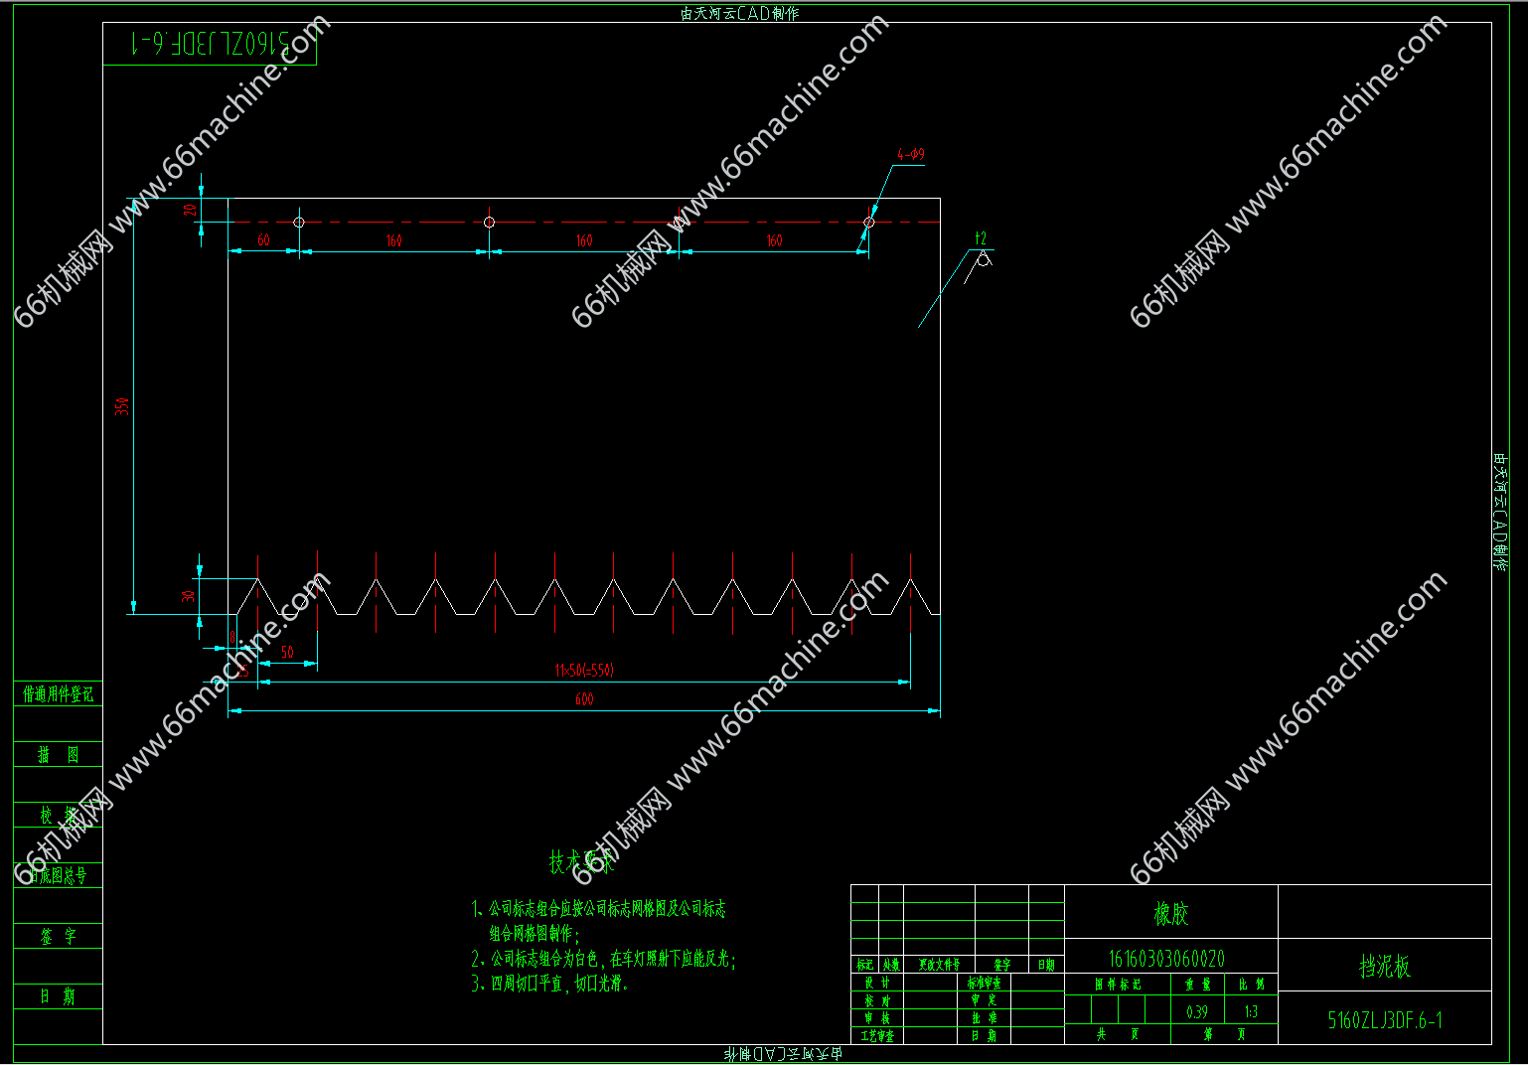The height and width of the screenshot is (1065, 1528).
Task: Click the surface roughness symbol near t2
Action: click(x=983, y=259)
